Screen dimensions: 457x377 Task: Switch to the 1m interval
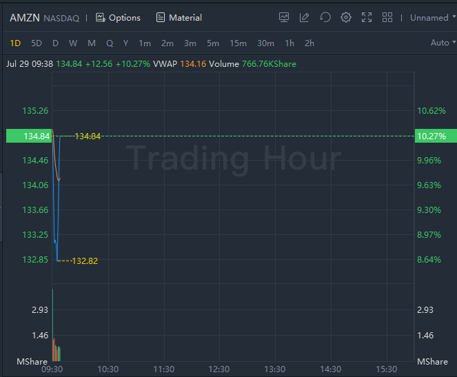coord(145,43)
